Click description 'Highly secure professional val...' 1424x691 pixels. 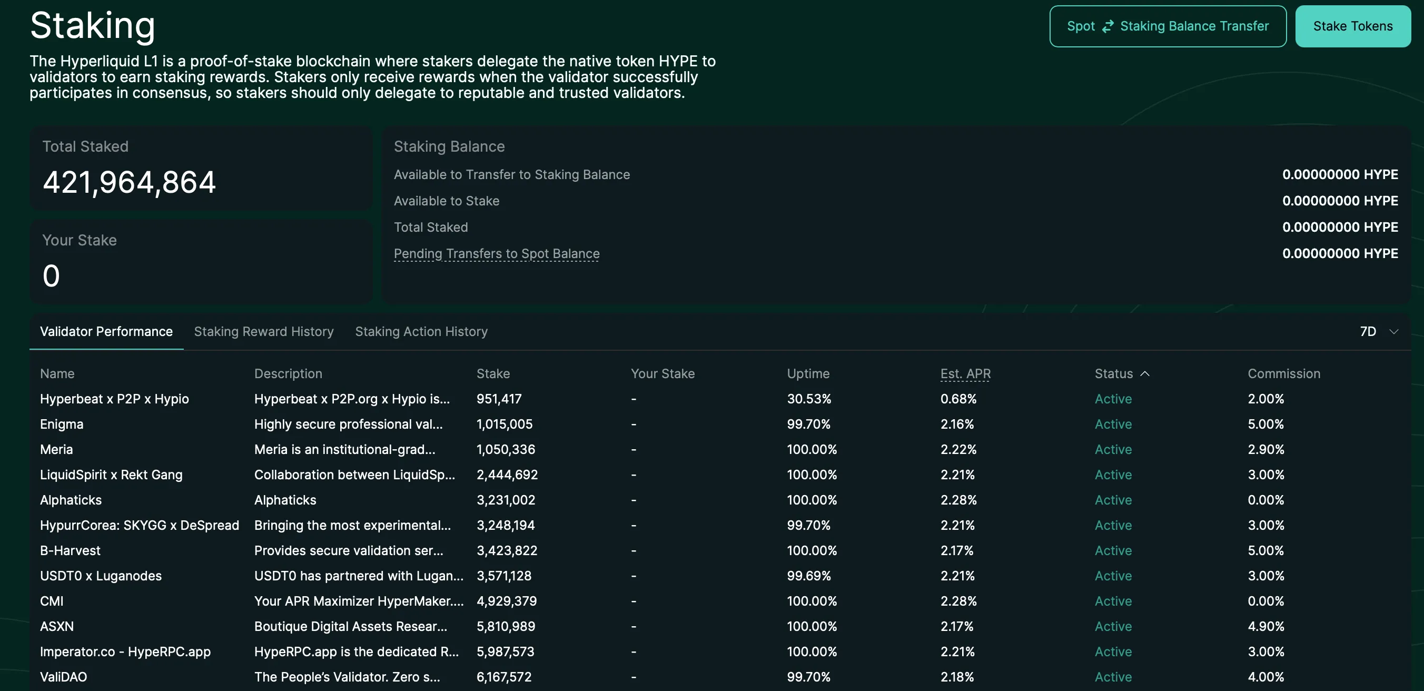point(348,424)
